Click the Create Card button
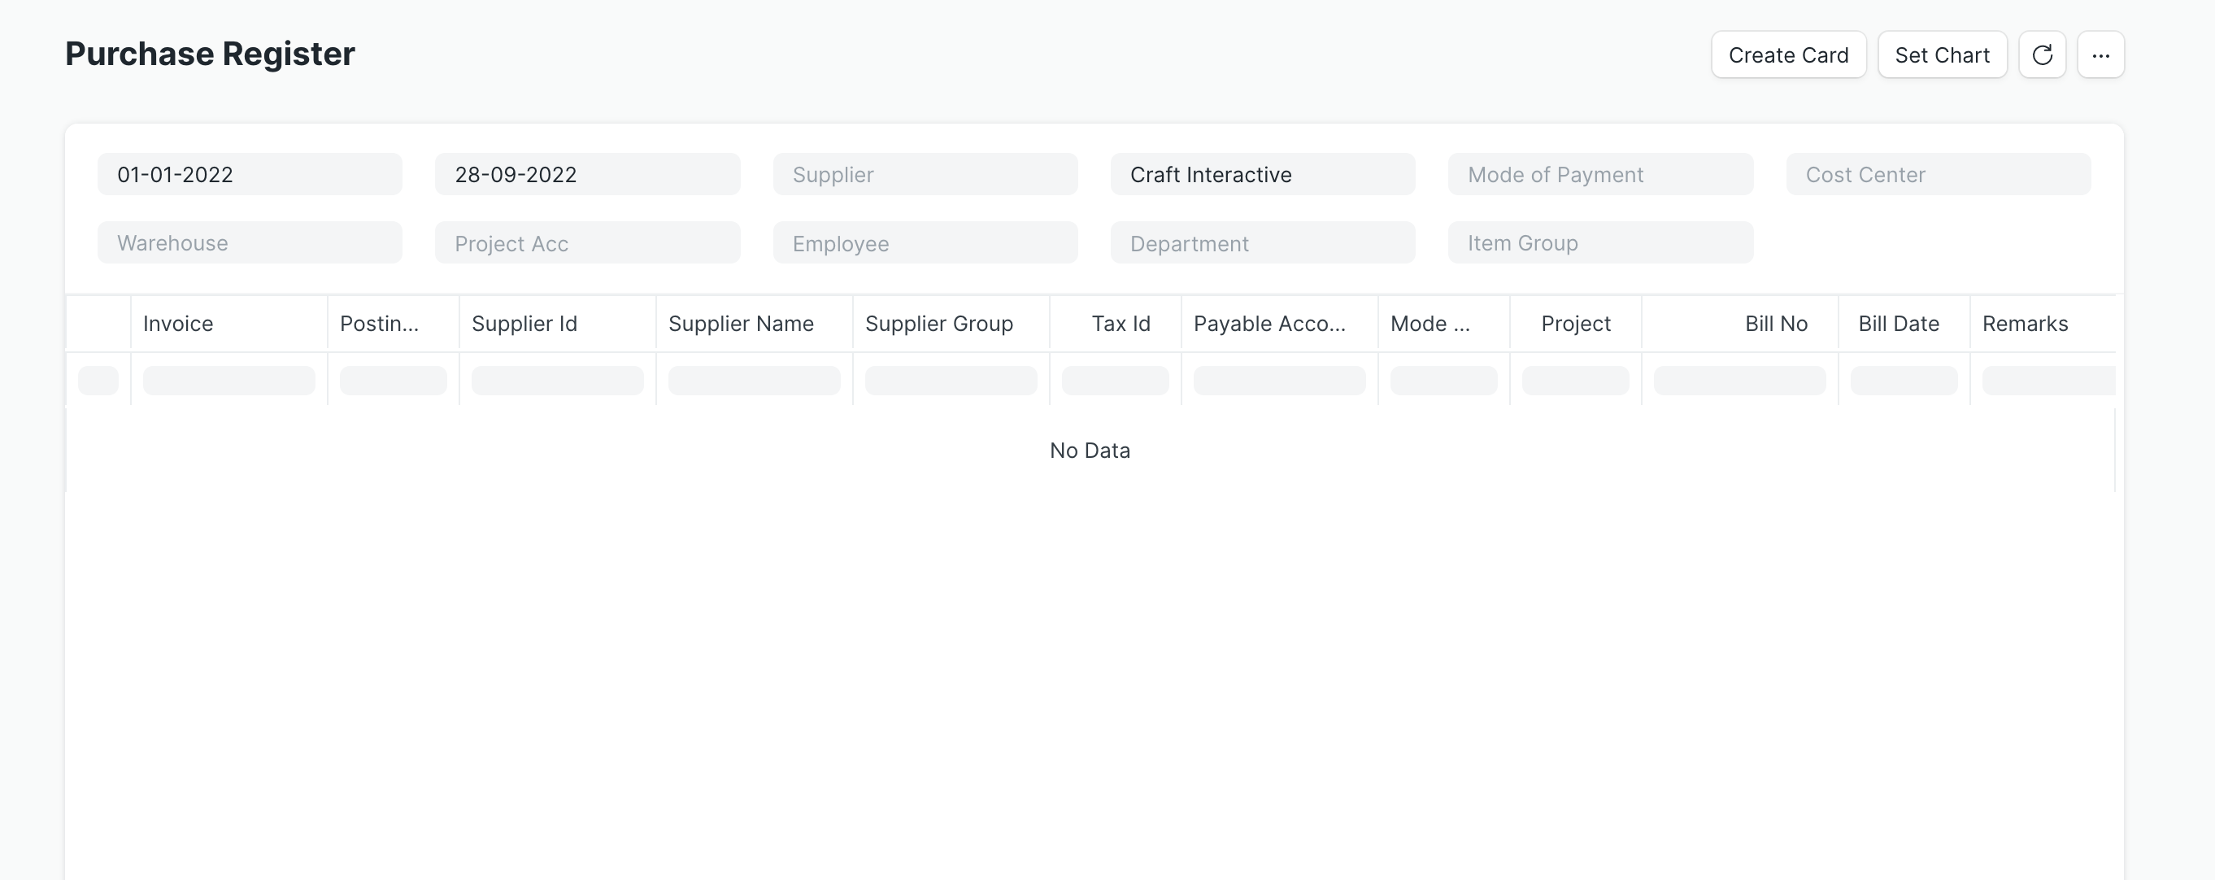 pos(1789,54)
